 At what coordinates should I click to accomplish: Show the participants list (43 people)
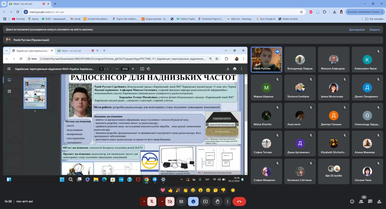pos(361,201)
